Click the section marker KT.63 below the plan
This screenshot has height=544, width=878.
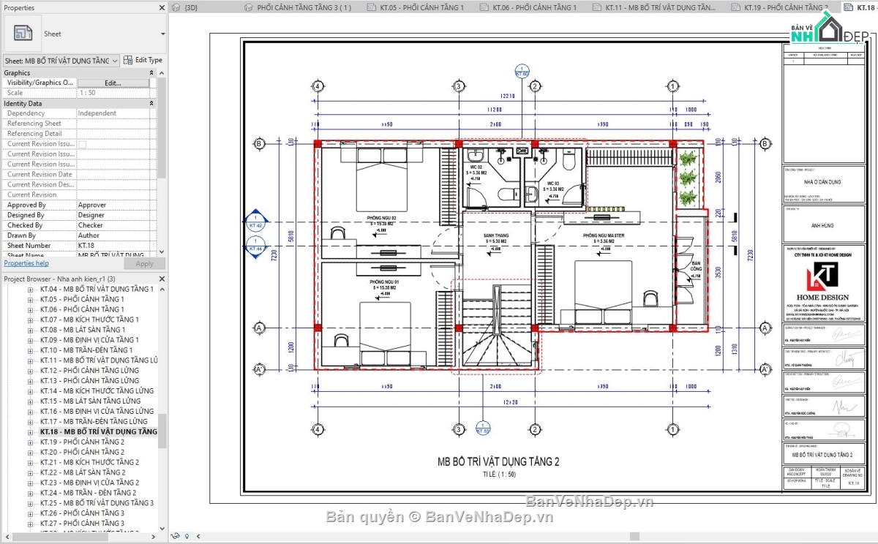[482, 428]
